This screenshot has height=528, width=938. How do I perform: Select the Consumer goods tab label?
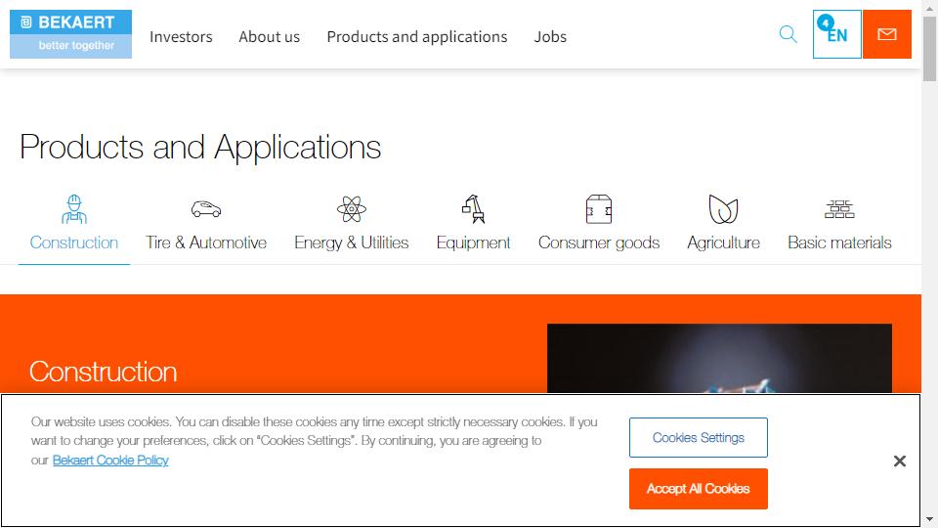[599, 242]
